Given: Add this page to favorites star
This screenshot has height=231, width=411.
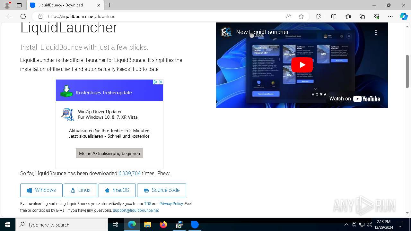Looking at the screenshot, I should tap(301, 16).
